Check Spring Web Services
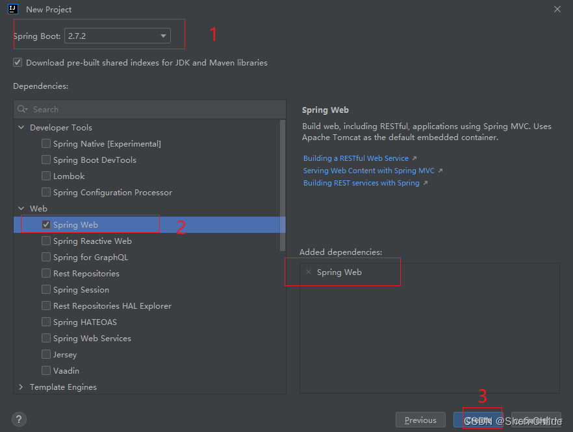This screenshot has height=432, width=573. (x=46, y=338)
